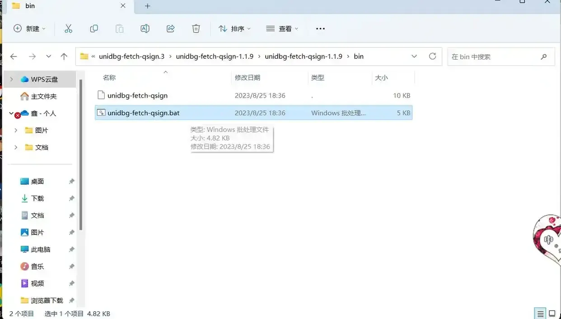Sort files by 修改日期 column header
The image size is (561, 319).
248,78
